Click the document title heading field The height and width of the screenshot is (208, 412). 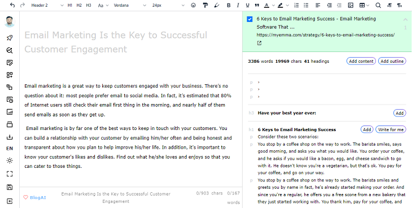click(116, 42)
